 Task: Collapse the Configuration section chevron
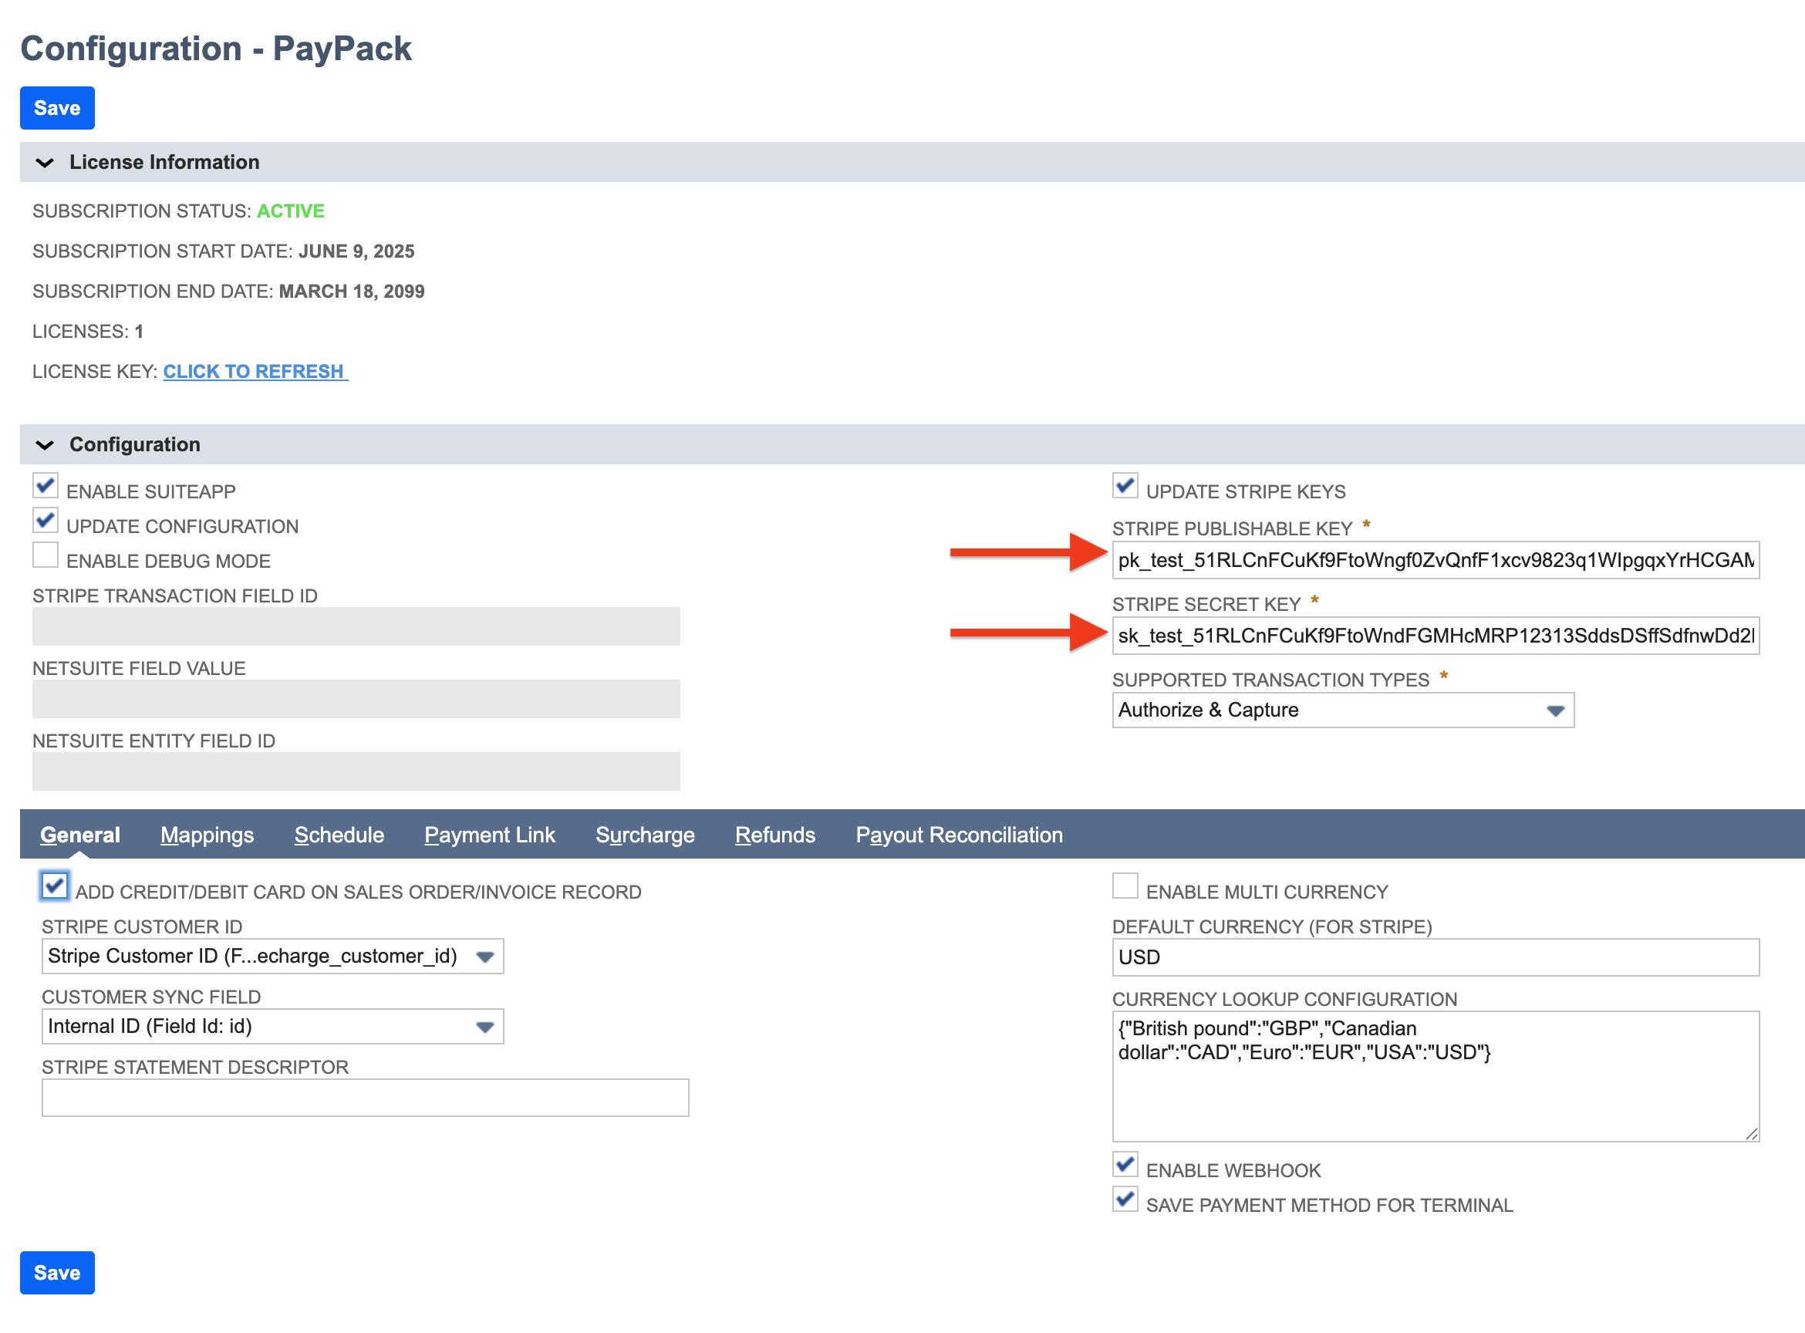[x=46, y=445]
